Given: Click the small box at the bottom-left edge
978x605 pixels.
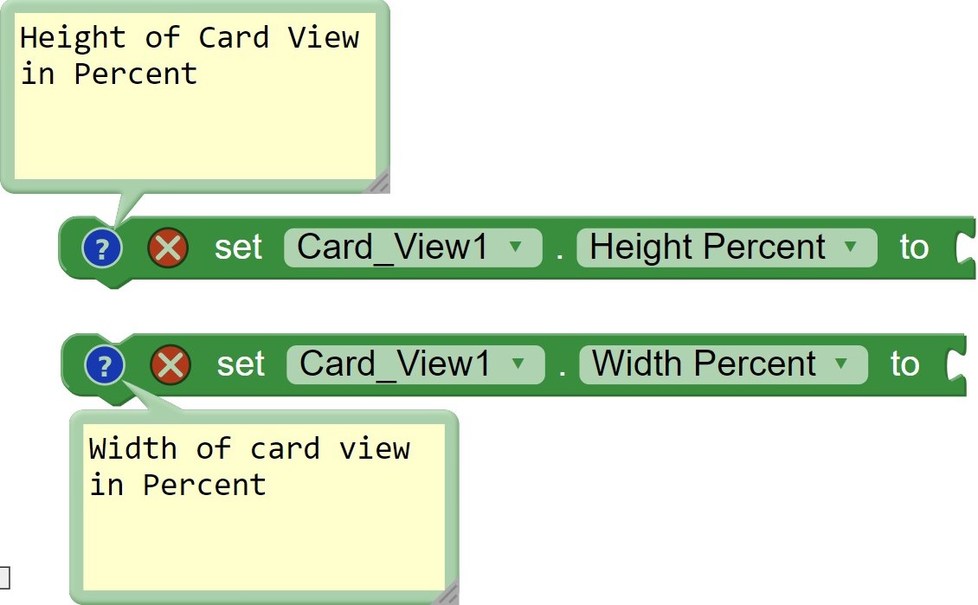Looking at the screenshot, I should [x=3, y=576].
